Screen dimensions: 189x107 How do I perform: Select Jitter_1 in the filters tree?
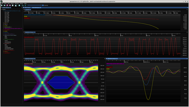pyautogui.click(x=6, y=23)
